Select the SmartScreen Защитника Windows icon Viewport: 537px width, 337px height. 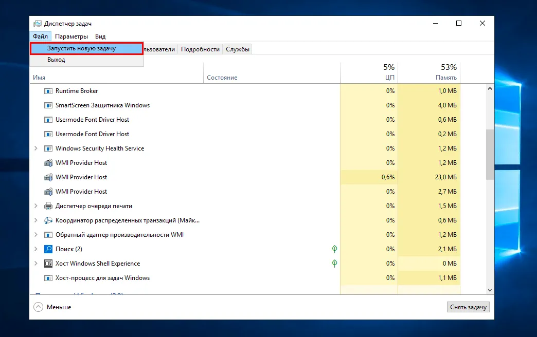click(x=48, y=105)
